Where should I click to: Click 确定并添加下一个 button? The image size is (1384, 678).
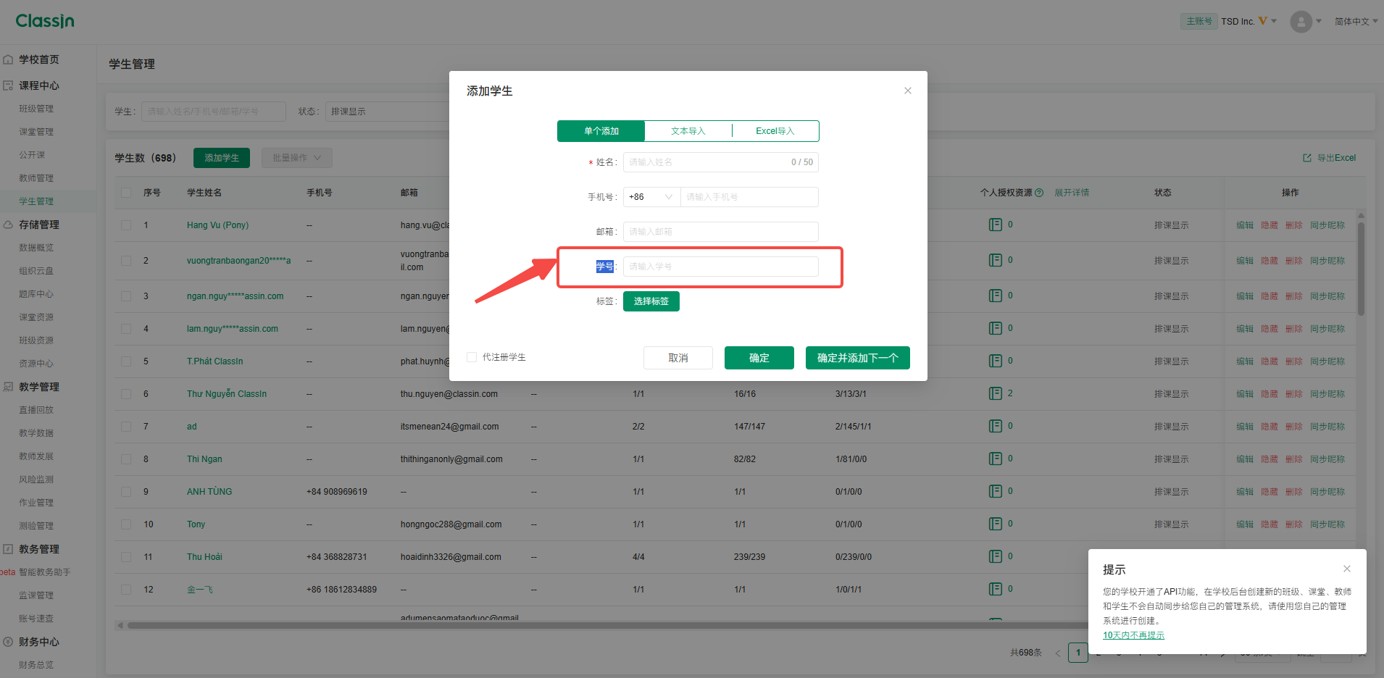(x=858, y=358)
